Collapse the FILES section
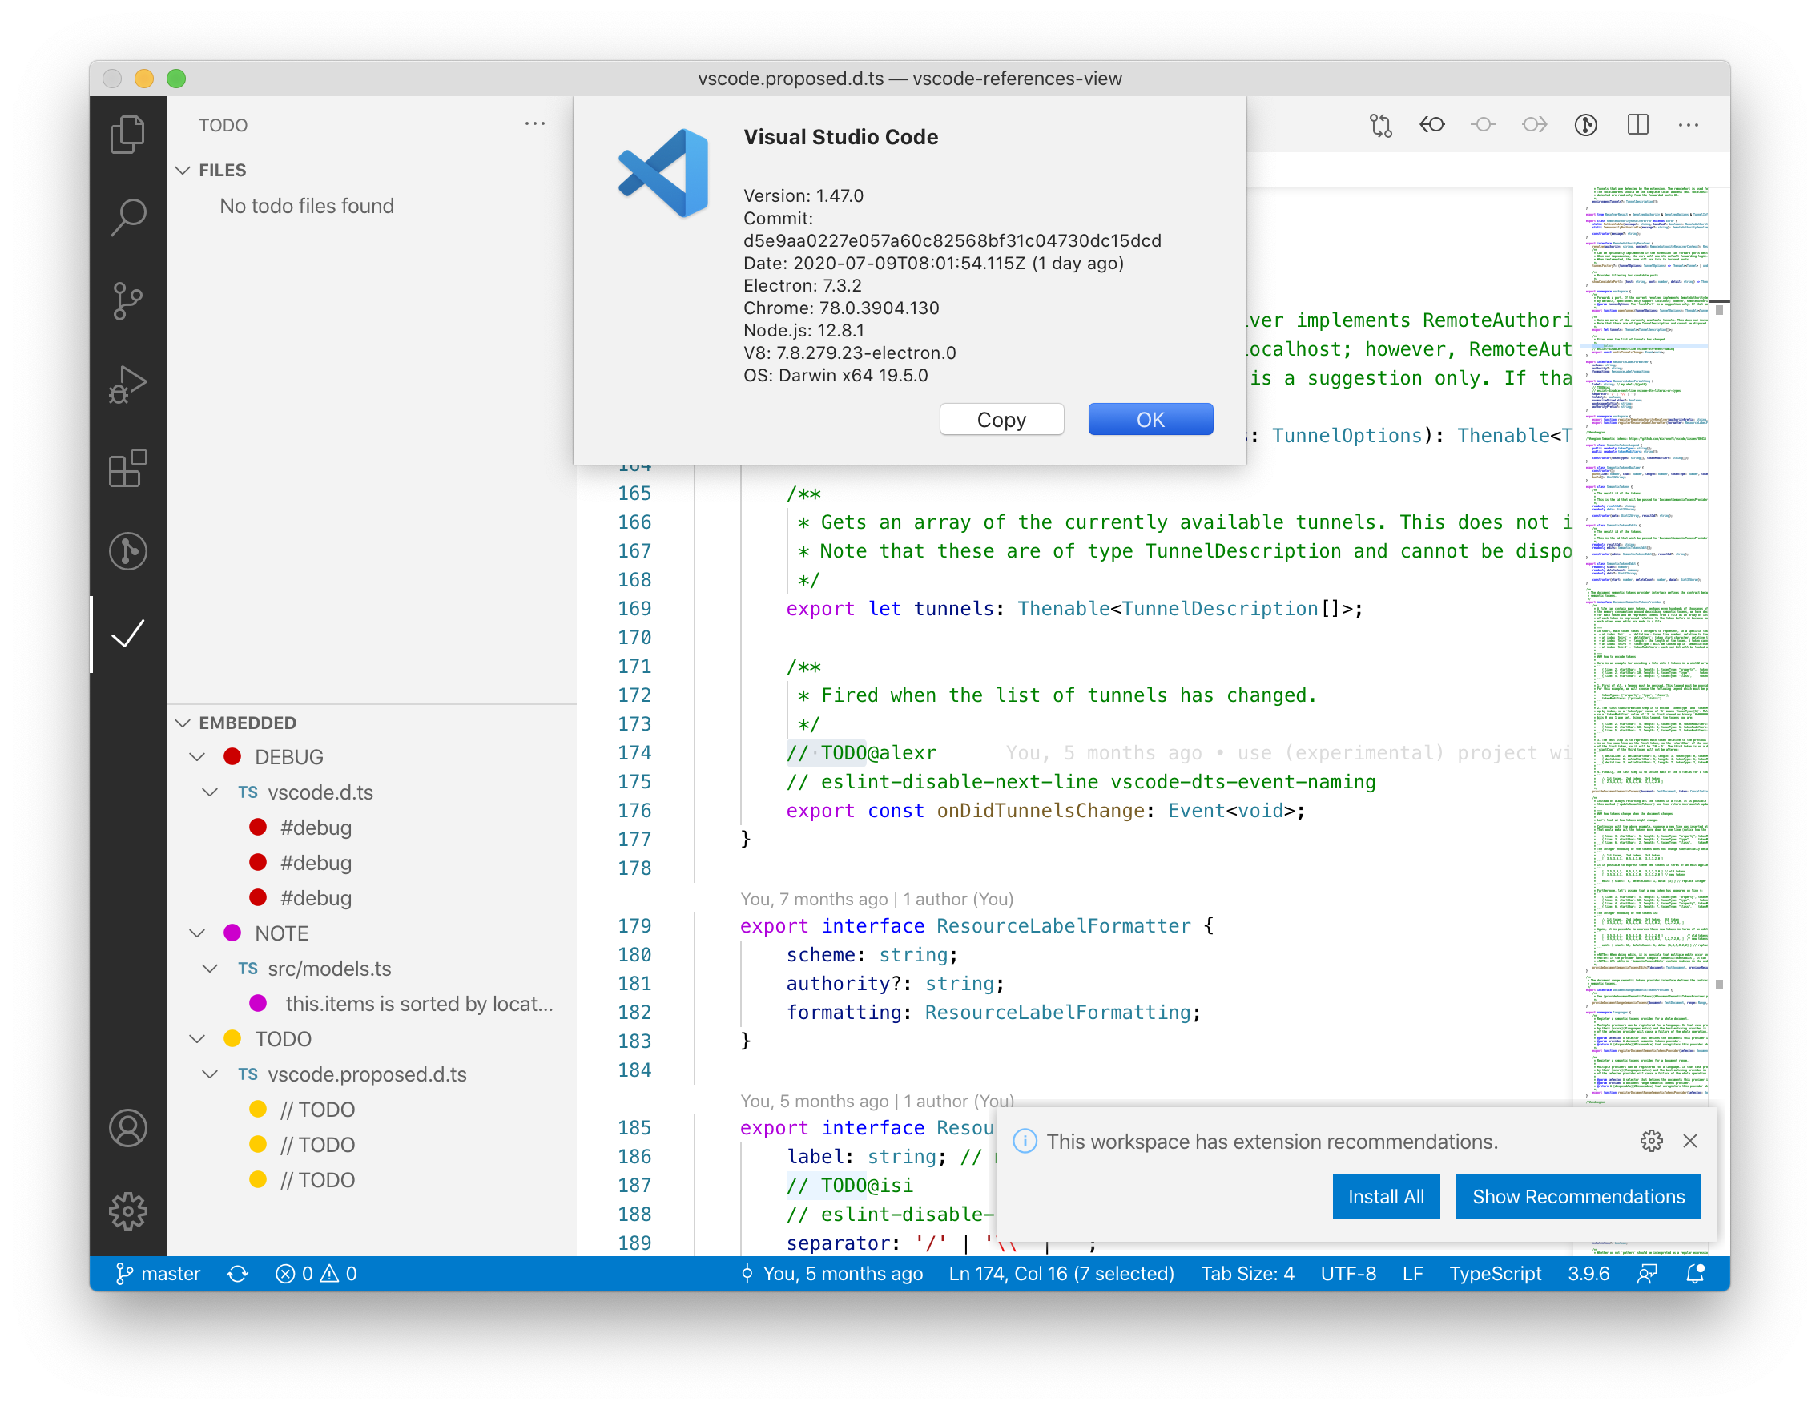 tap(184, 170)
